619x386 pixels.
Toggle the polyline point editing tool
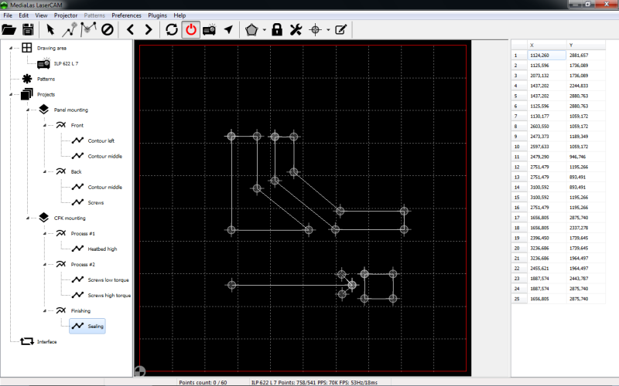89,30
